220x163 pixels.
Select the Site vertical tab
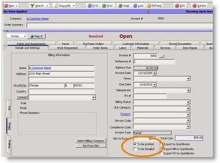pos(9,108)
